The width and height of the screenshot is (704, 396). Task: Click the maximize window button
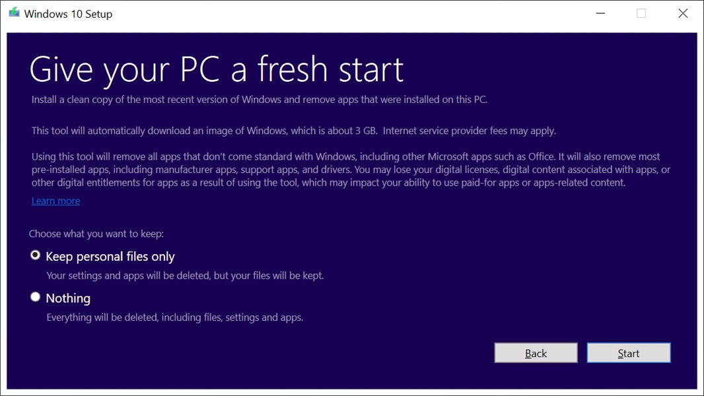(x=641, y=14)
